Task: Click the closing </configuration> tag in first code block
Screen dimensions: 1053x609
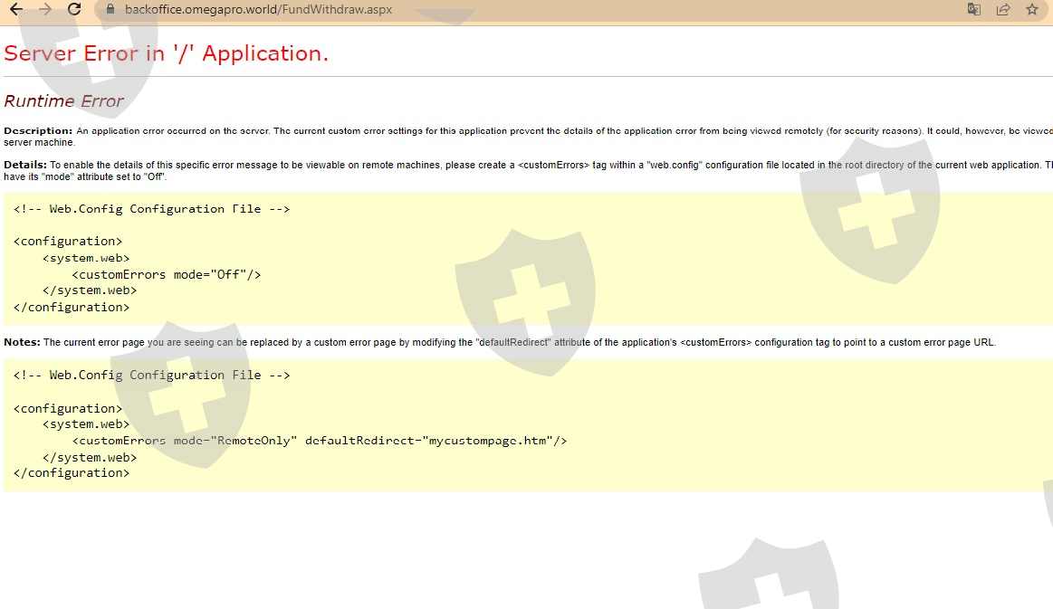Action: point(72,308)
